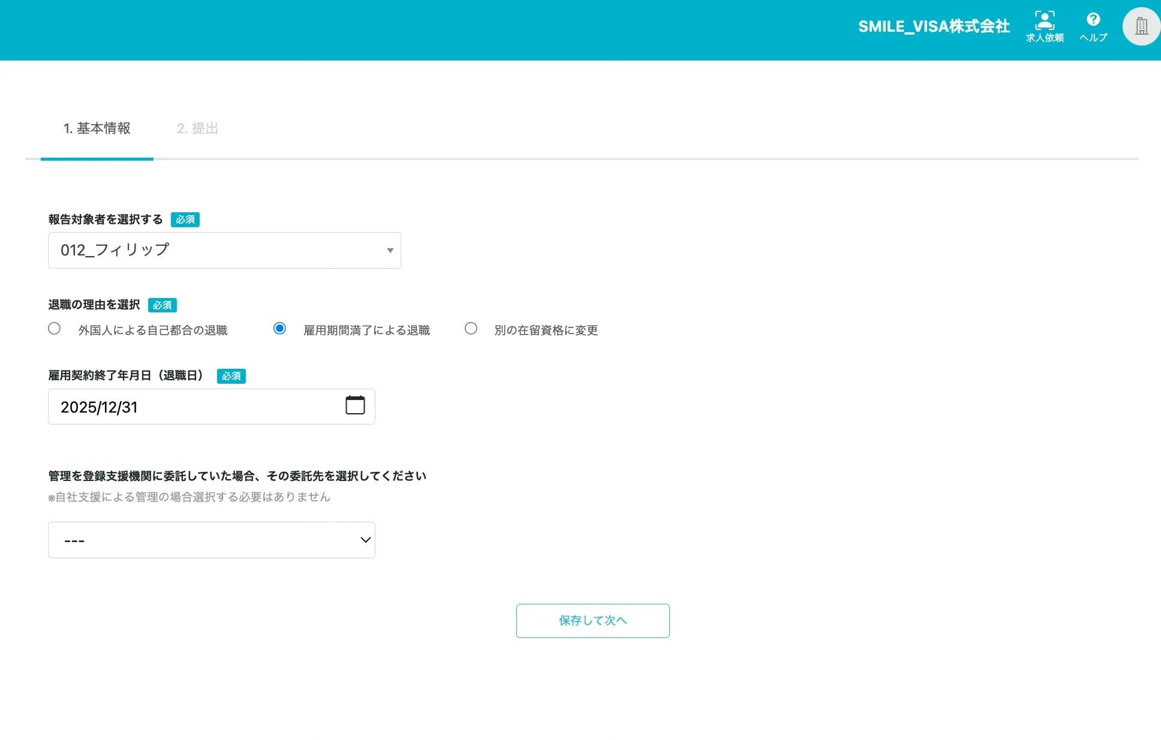Select 雇用期間満了による退職 radio button
Image resolution: width=1161 pixels, height=740 pixels.
click(x=279, y=329)
